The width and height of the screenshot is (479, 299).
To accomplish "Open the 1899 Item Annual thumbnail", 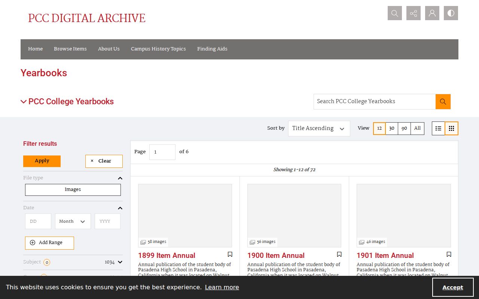I will 185,215.
